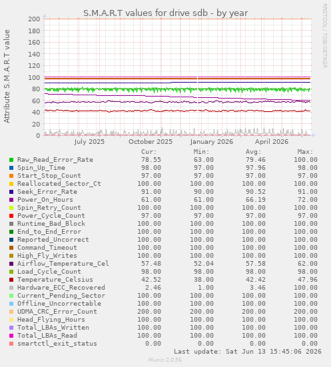This screenshot has width=331, height=367.
Task: Select the Raw_Read_Error_Rate label
Action: point(55,160)
